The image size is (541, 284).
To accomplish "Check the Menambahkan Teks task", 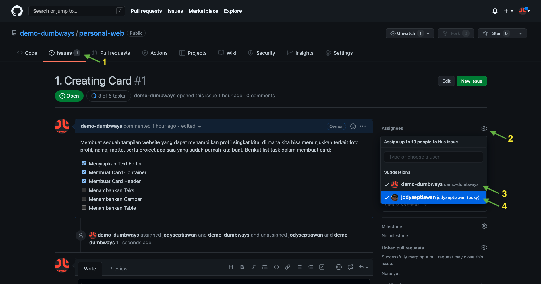I will point(84,190).
